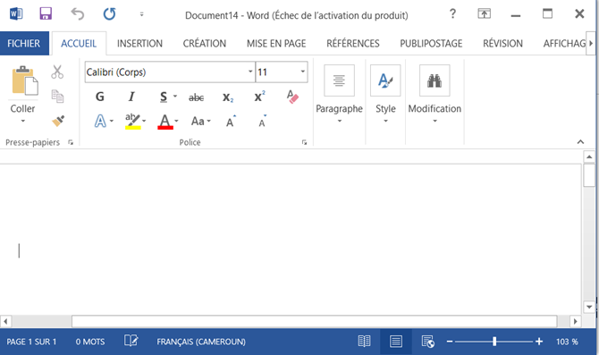Open the proofing book icon in status bar
This screenshot has width=599, height=355.
(131, 341)
